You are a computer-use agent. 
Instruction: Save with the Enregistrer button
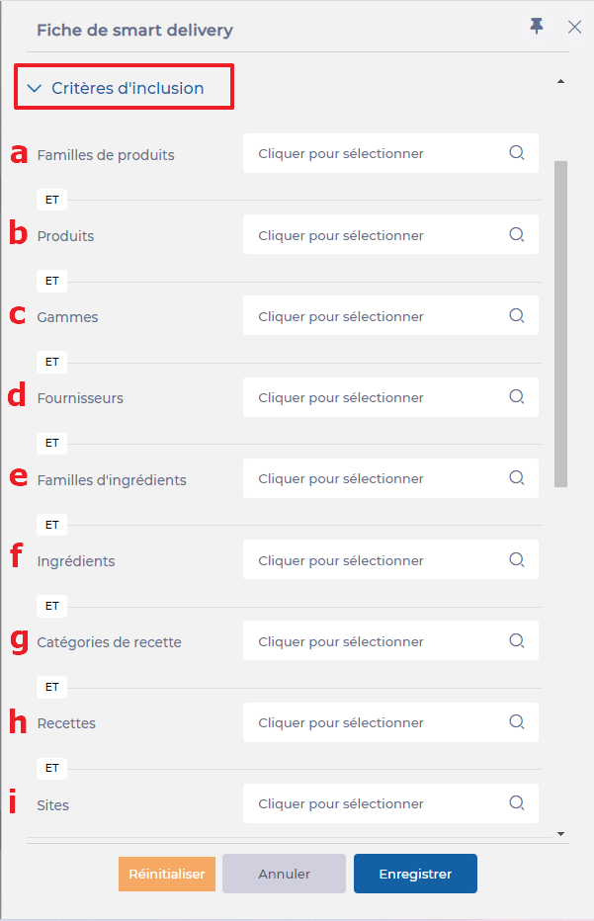click(415, 874)
